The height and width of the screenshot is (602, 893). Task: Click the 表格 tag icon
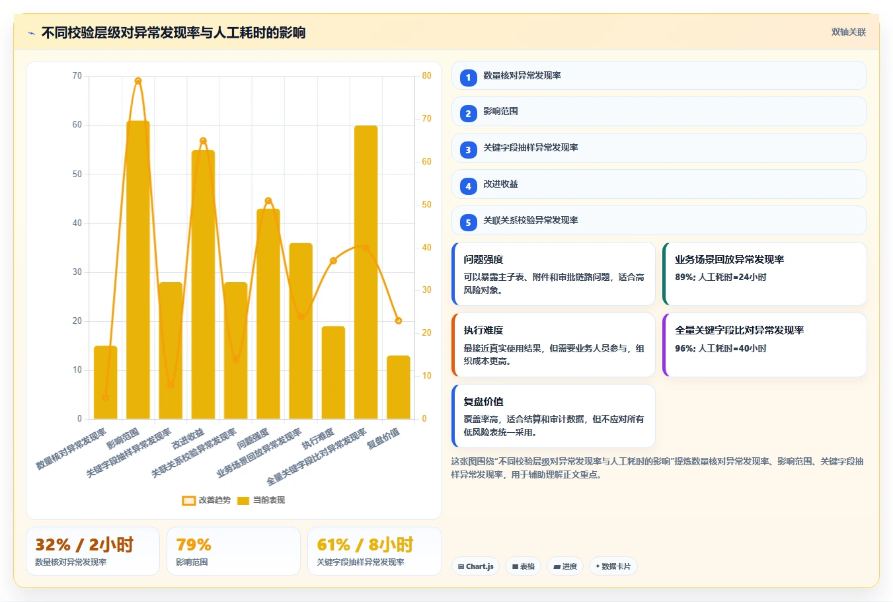515,567
